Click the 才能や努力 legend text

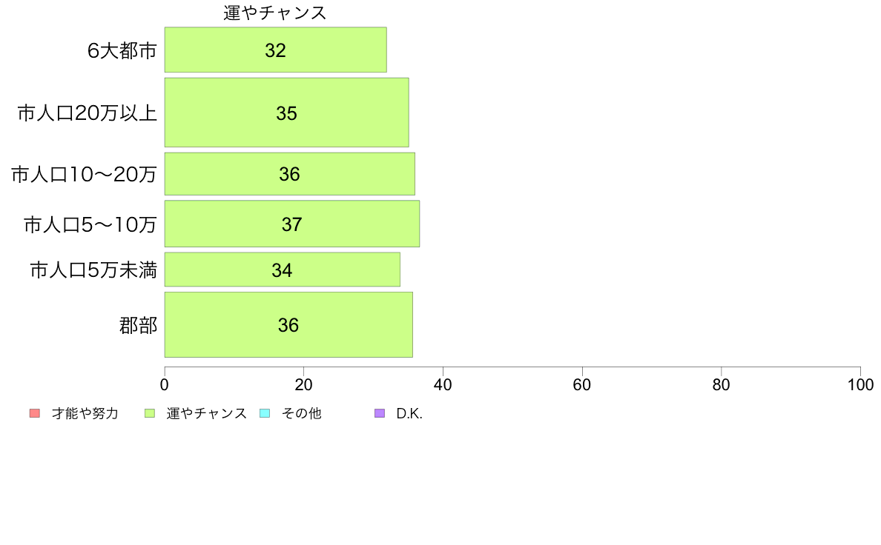(x=85, y=414)
